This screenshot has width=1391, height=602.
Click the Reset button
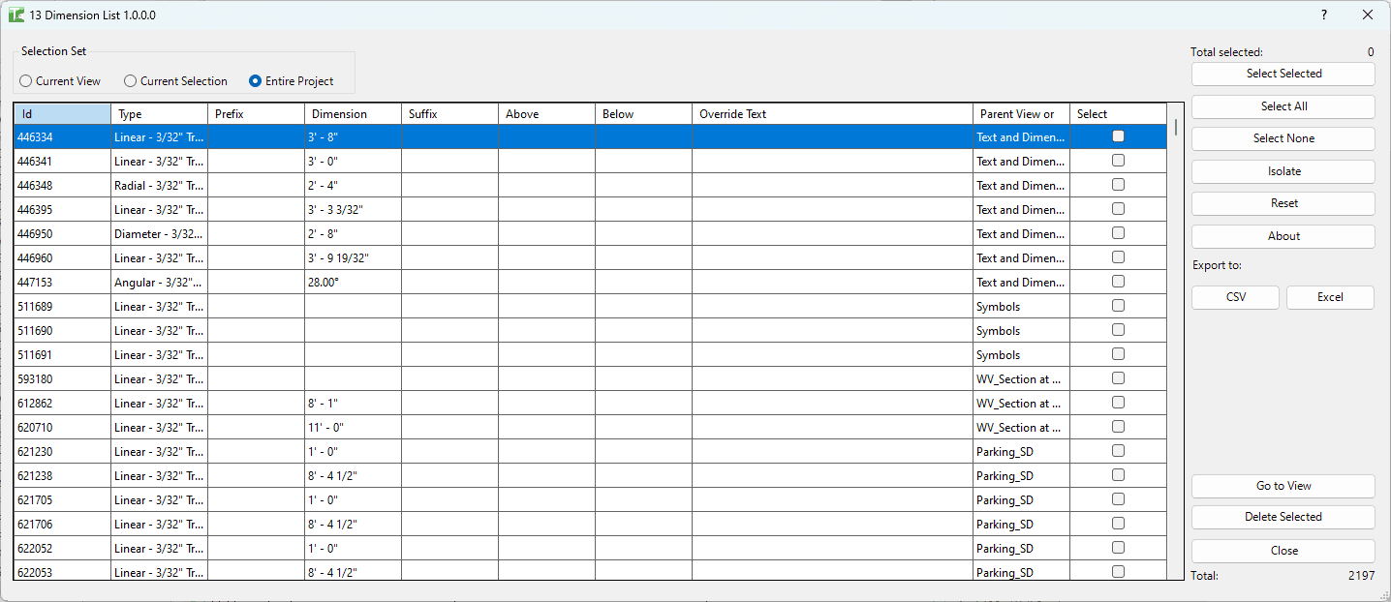coord(1283,203)
